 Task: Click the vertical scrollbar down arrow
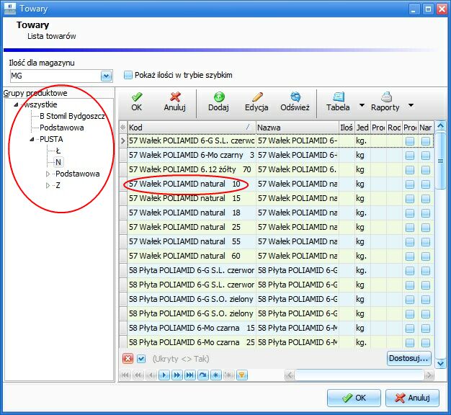point(441,364)
